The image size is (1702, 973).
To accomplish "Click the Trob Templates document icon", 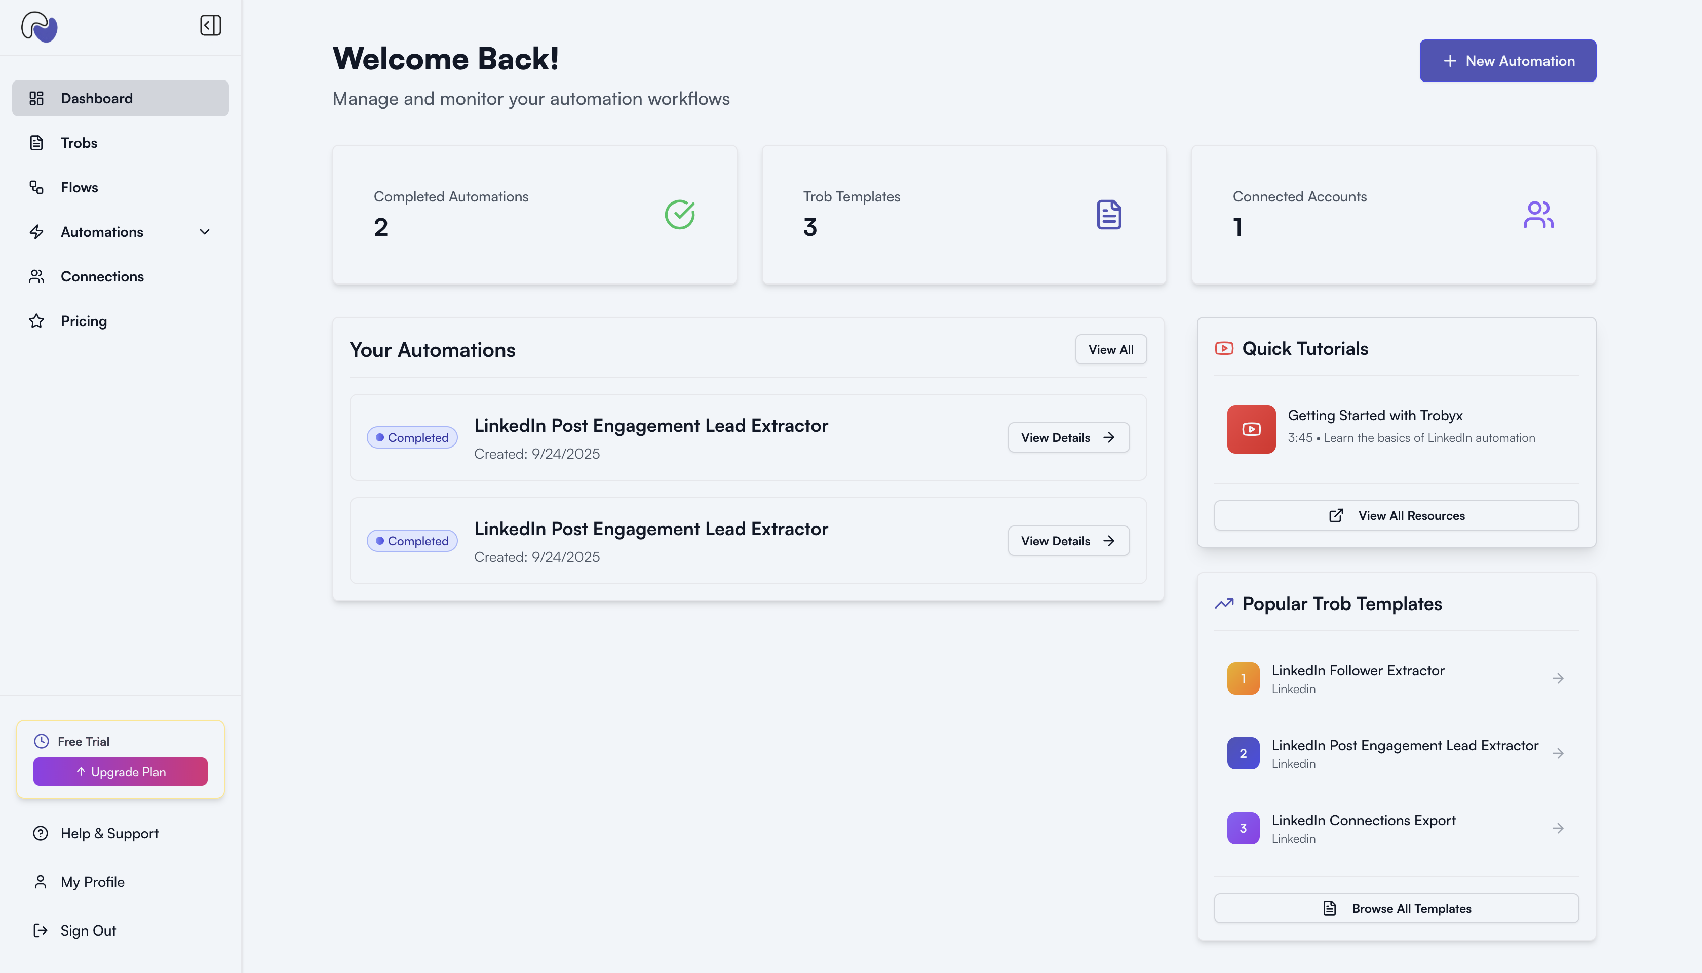I will point(1108,215).
